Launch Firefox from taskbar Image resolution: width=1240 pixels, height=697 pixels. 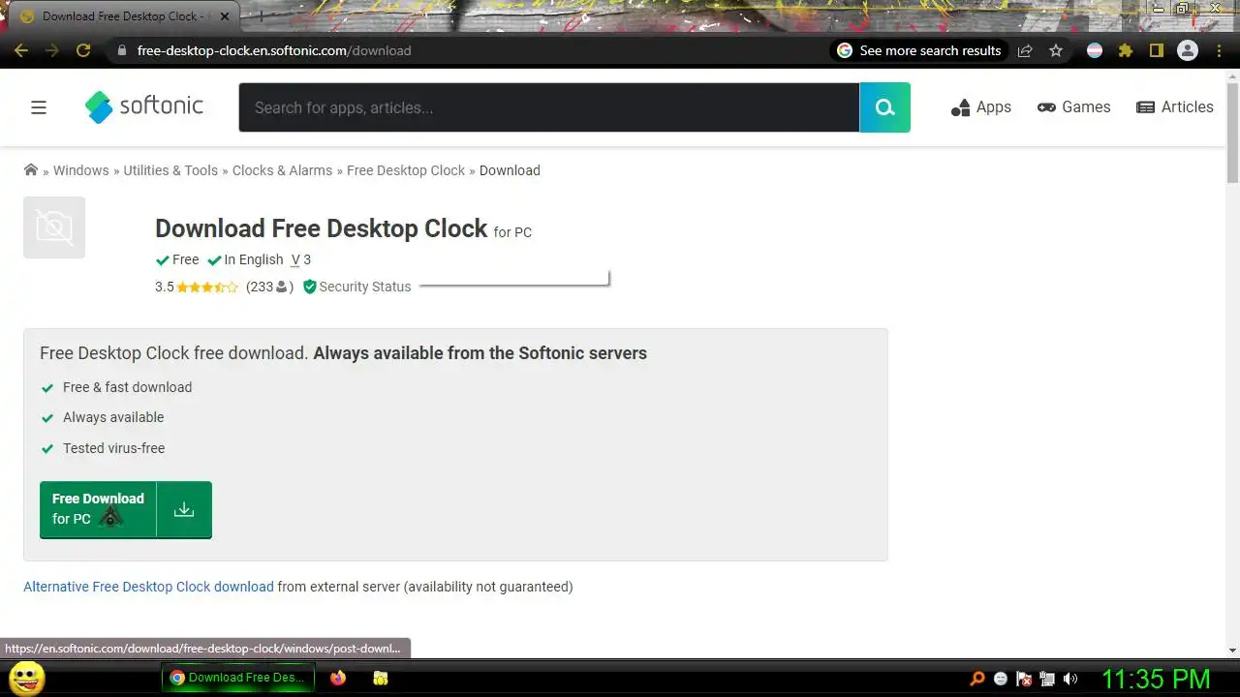point(337,678)
